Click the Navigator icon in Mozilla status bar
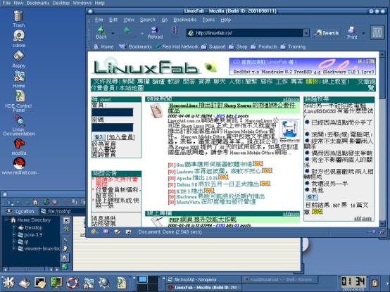This screenshot has height=292, width=390. (94, 231)
